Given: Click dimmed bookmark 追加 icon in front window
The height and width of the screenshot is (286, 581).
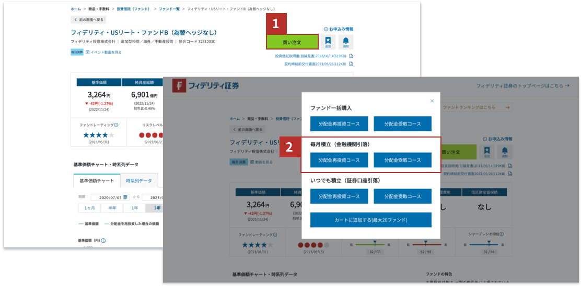Looking at the screenshot, I should [x=487, y=152].
